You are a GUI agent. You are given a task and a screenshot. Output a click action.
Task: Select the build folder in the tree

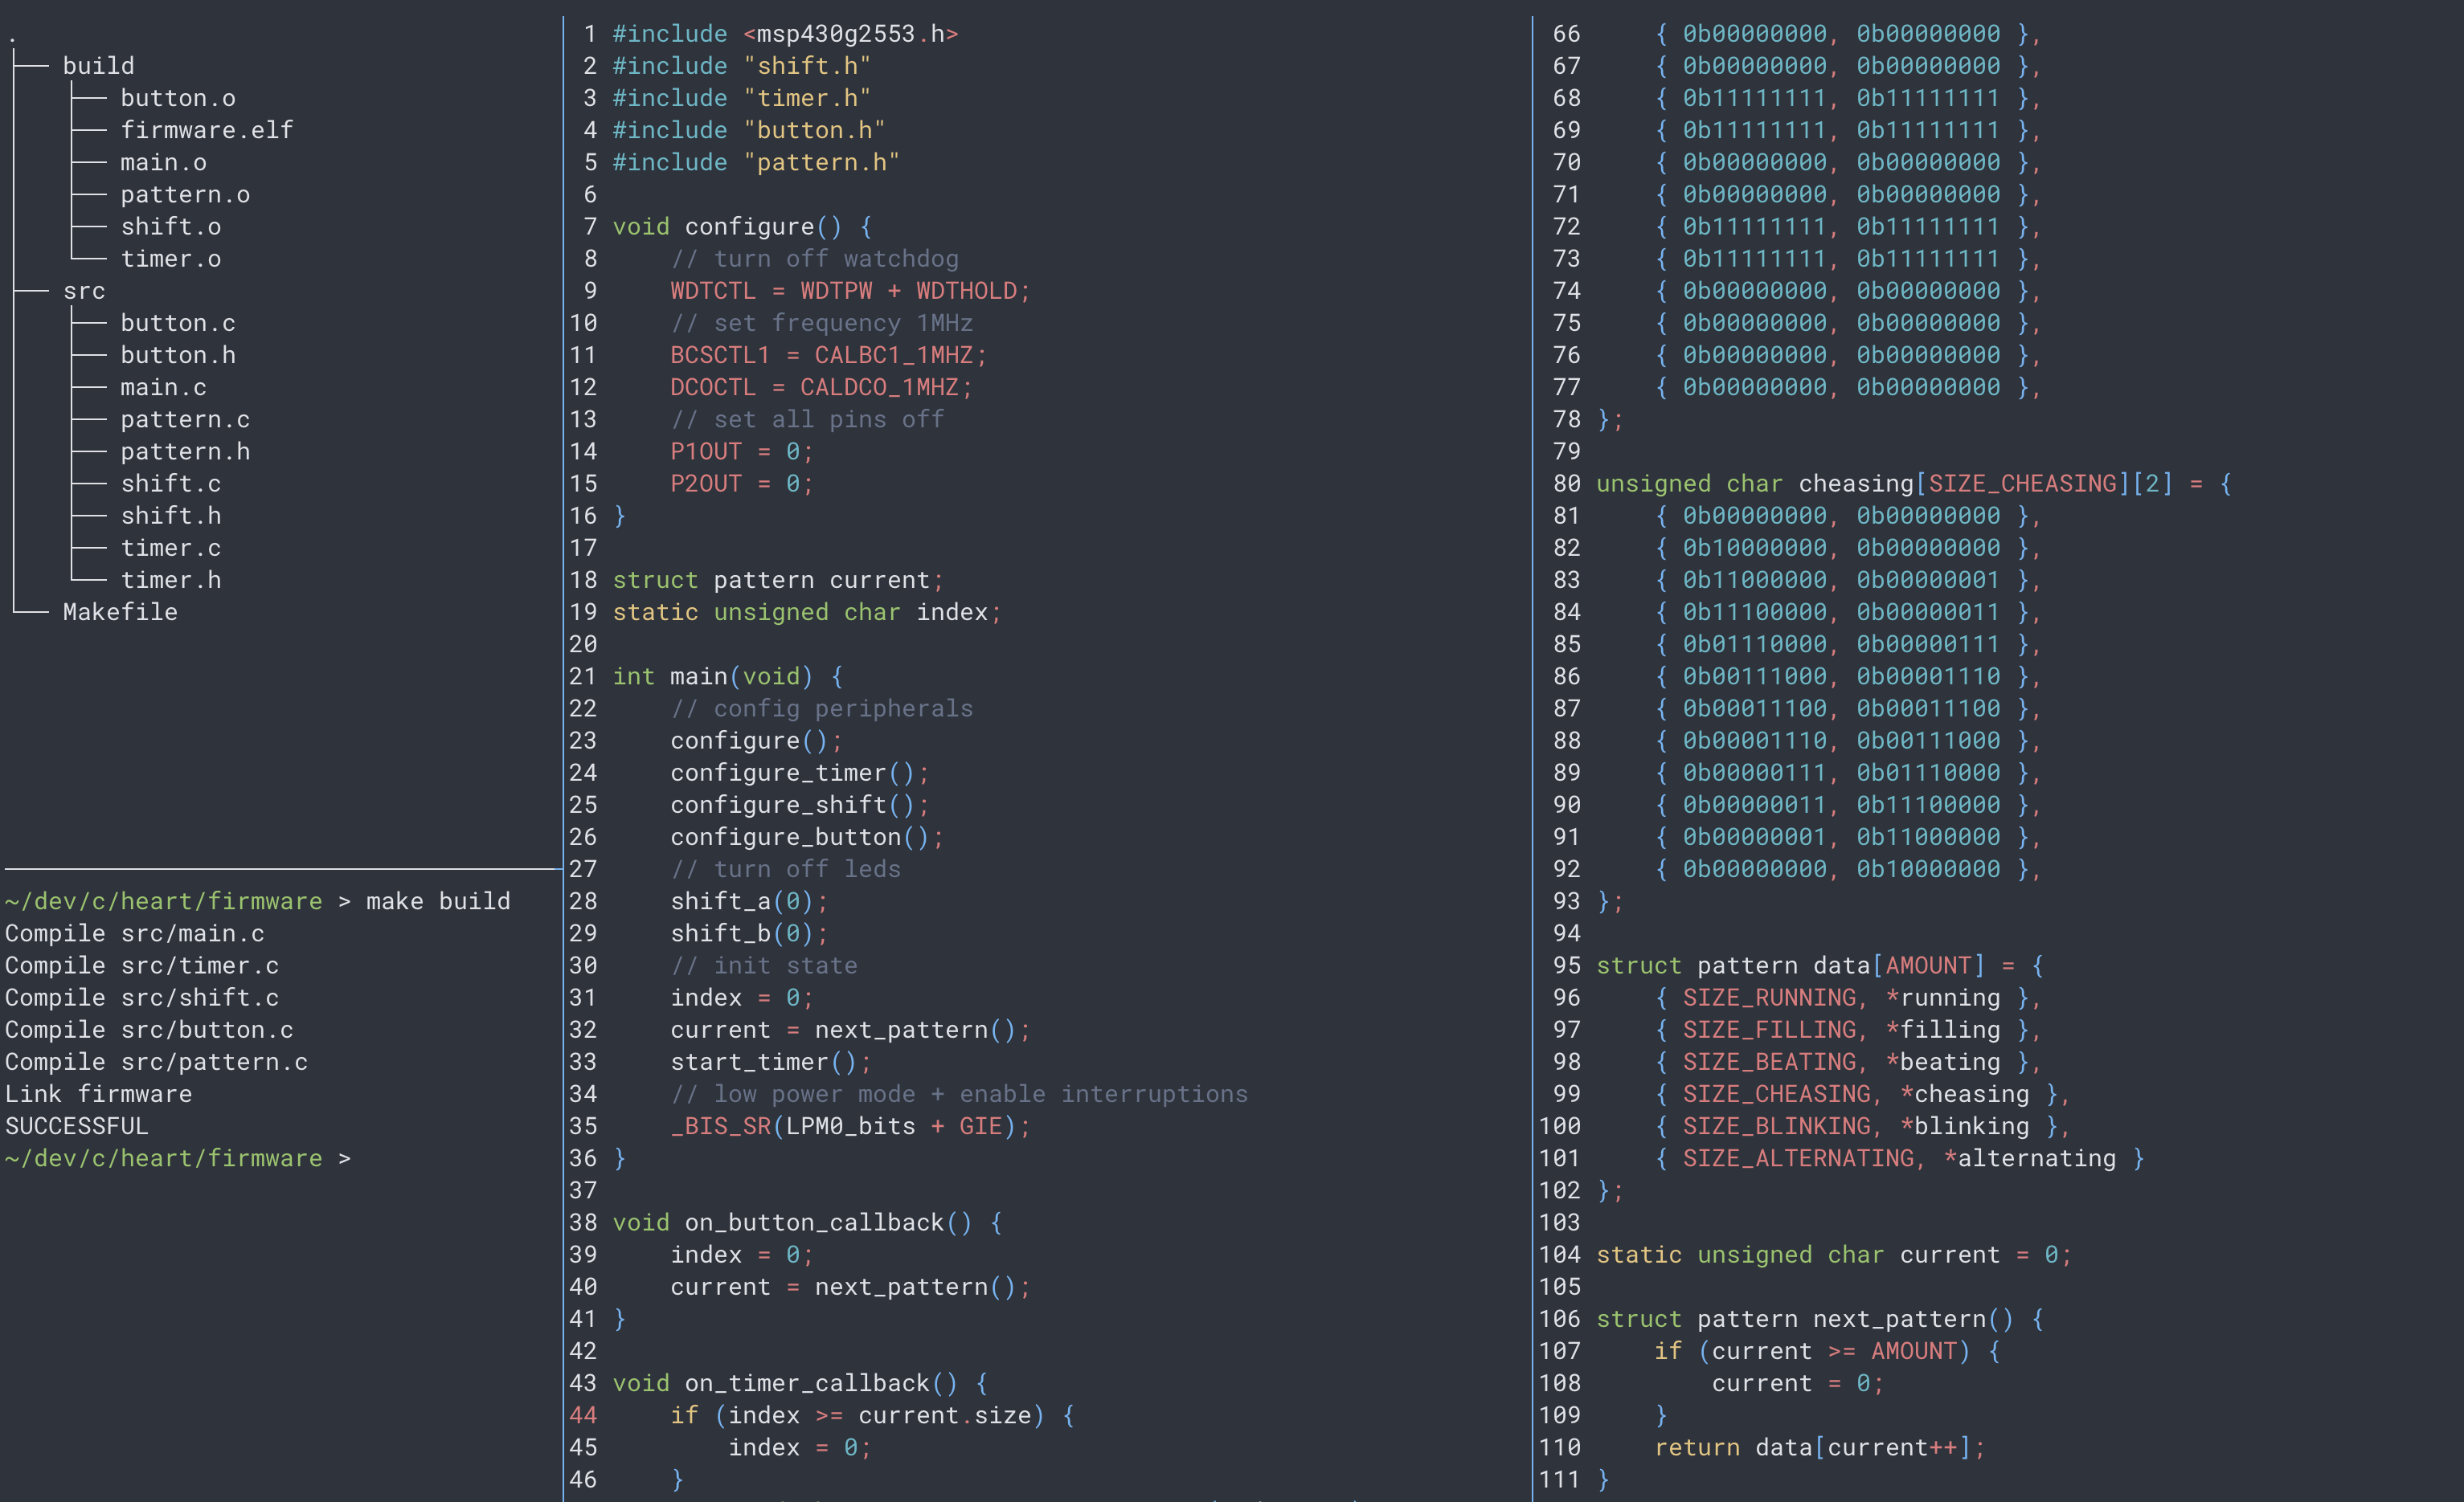tap(98, 66)
